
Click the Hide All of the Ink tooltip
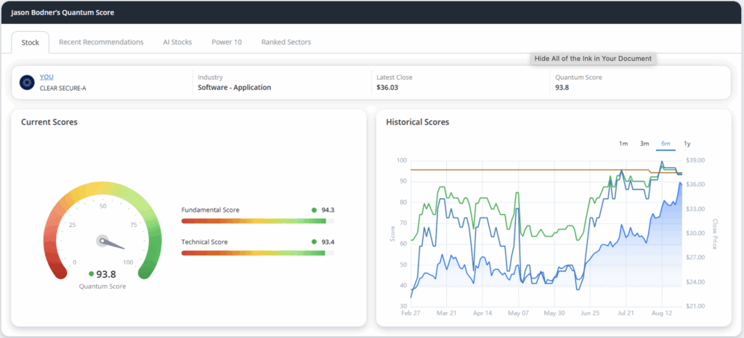(593, 59)
